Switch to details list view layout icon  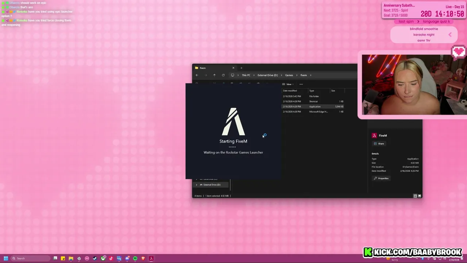coord(415,196)
